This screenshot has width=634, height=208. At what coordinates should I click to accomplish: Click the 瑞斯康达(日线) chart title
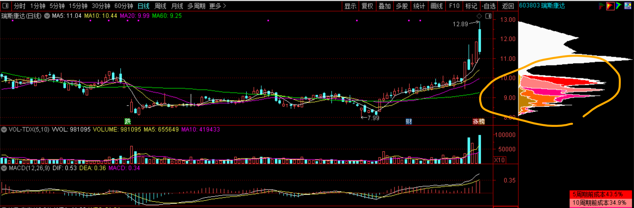(21, 16)
